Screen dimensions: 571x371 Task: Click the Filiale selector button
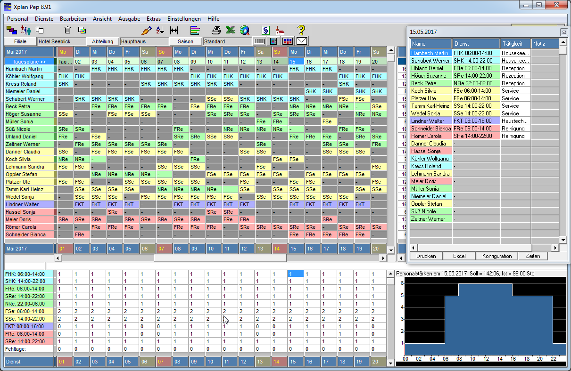(x=20, y=41)
